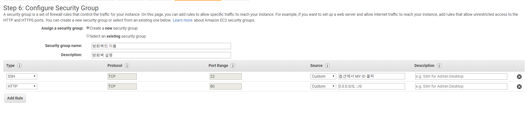Remove the SSH rule with X icon

point(519,77)
